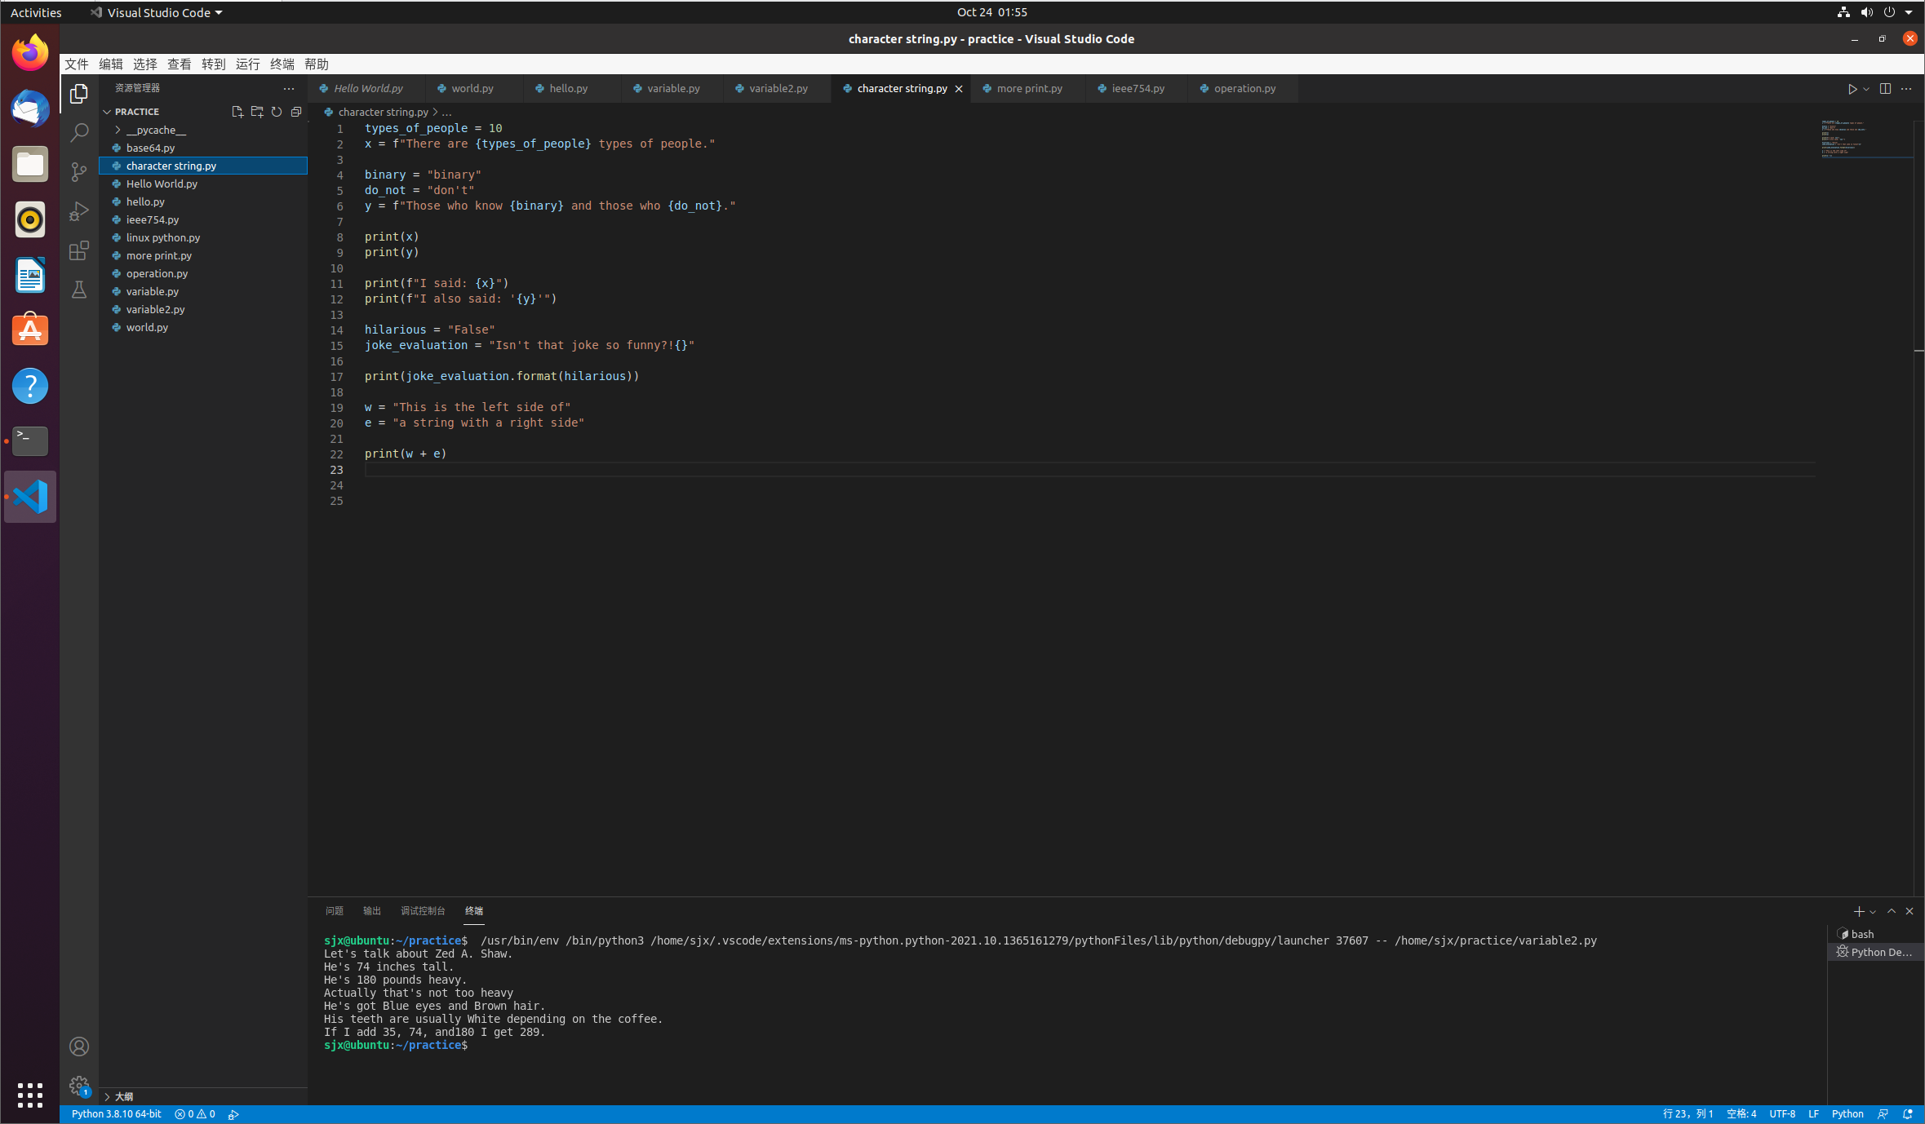The height and width of the screenshot is (1124, 1925).
Task: Open the Search view in activity bar
Action: tap(79, 133)
